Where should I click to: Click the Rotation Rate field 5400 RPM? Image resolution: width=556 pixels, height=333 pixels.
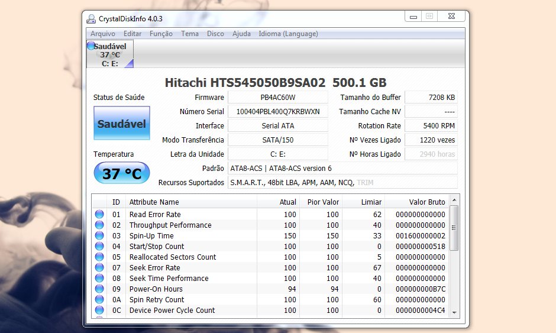(x=431, y=126)
